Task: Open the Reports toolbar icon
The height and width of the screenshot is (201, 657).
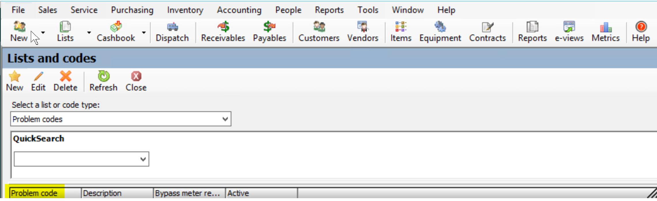Action: 532,32
